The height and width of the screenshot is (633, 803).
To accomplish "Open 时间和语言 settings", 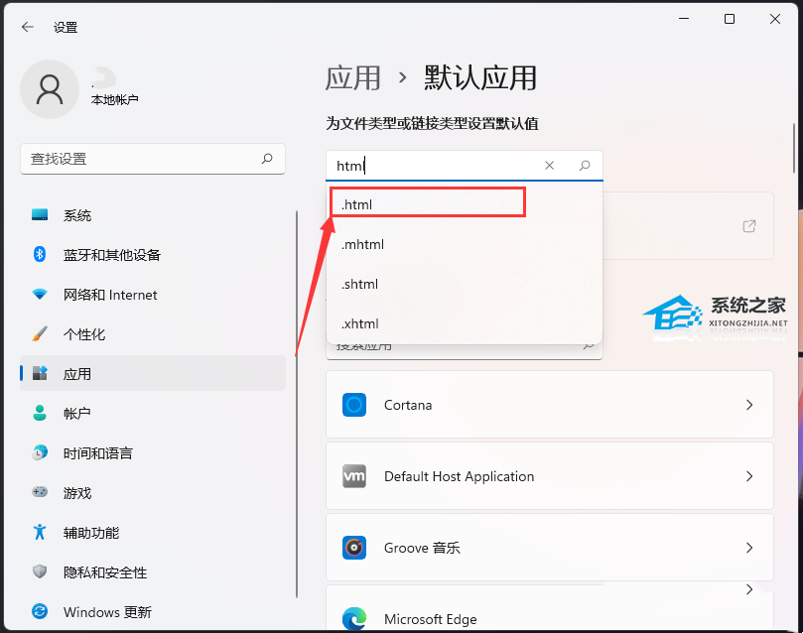I will point(153,452).
